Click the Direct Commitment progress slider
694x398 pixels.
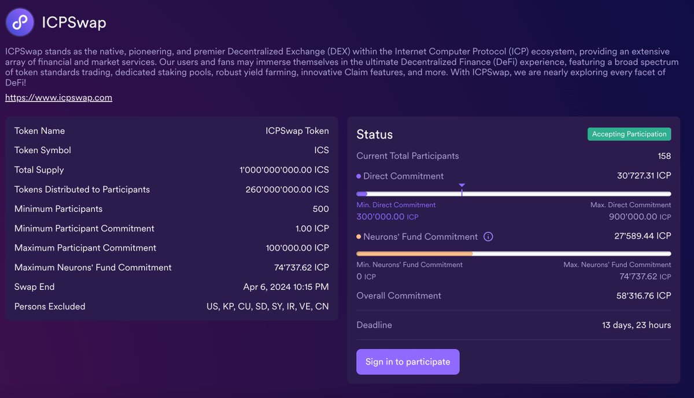point(514,194)
